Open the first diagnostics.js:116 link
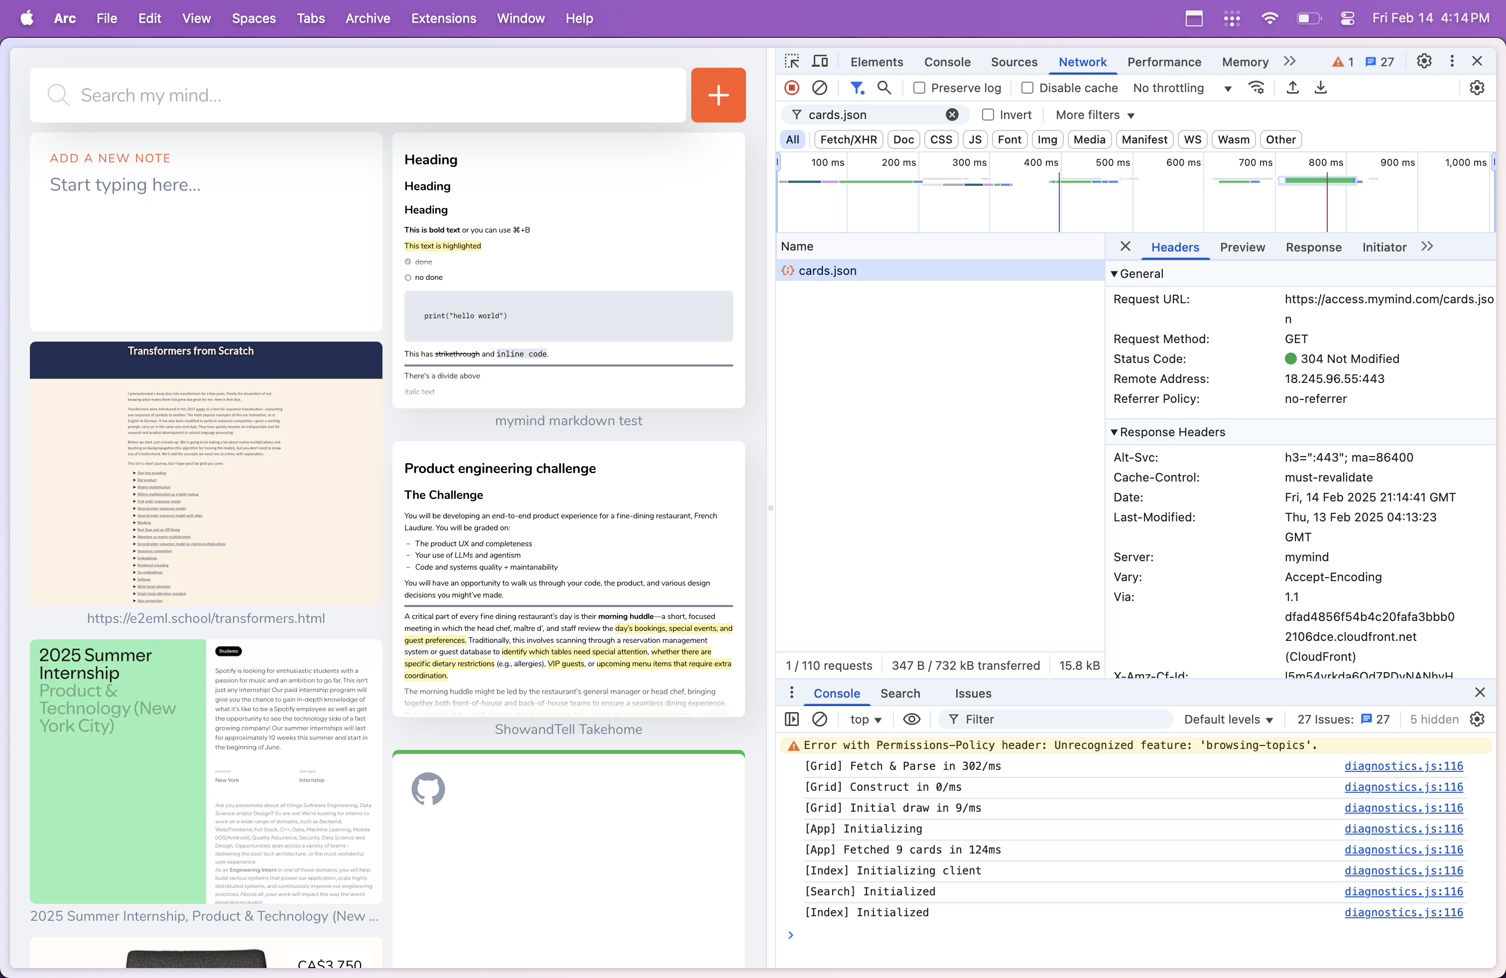 pyautogui.click(x=1403, y=766)
